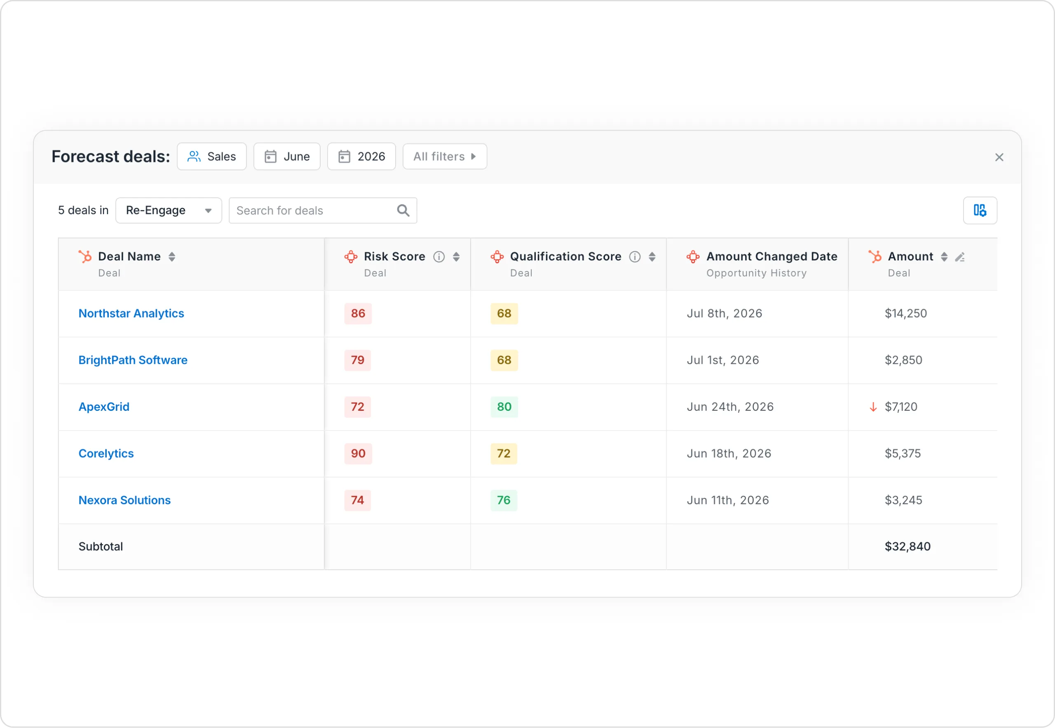
Task: Click the Amount edit pencil icon
Action: (x=960, y=257)
